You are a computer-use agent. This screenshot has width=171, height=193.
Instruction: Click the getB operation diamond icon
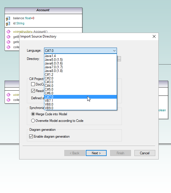[9, 37]
